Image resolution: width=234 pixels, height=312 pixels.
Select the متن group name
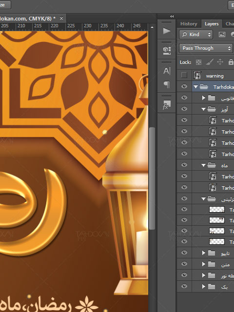point(225,264)
